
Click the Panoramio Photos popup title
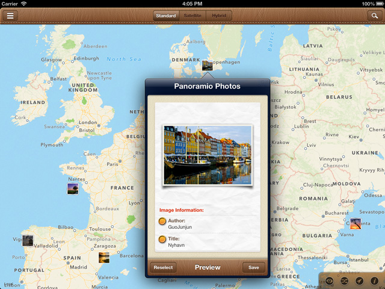[207, 86]
